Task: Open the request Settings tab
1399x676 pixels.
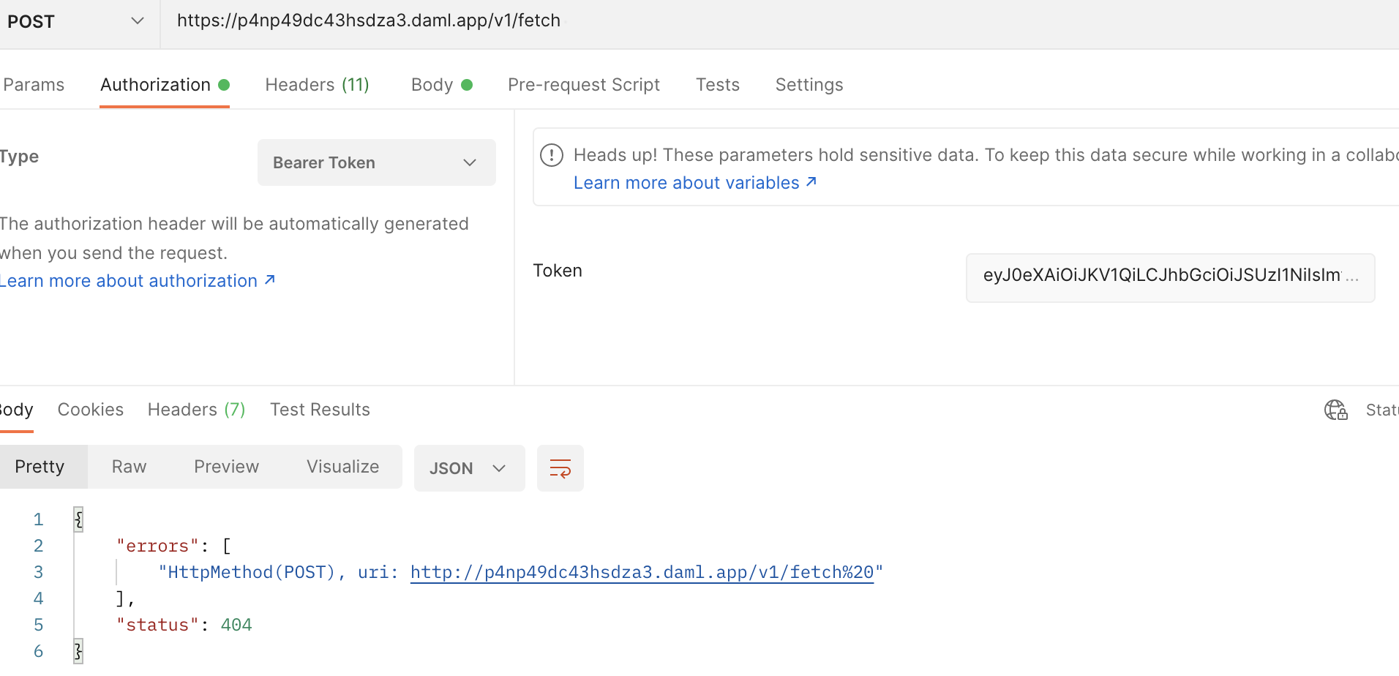Action: (809, 85)
